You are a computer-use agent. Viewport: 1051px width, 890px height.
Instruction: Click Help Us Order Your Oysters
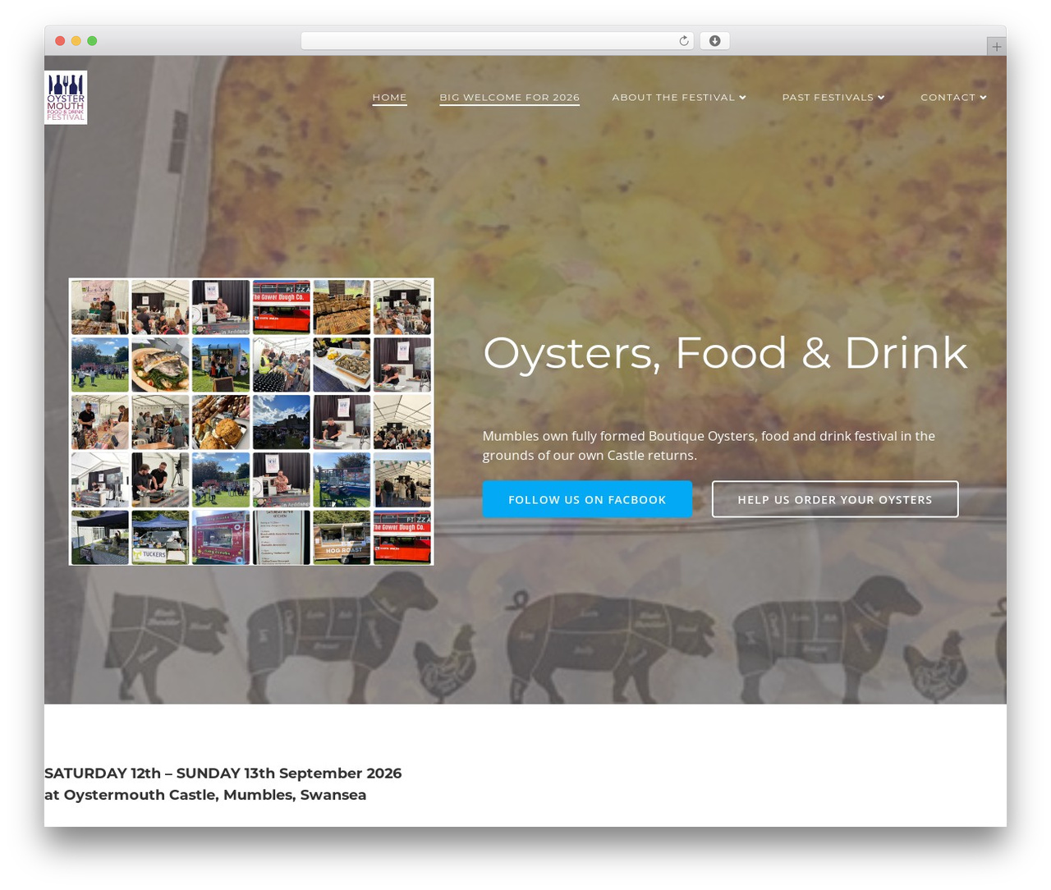(835, 499)
